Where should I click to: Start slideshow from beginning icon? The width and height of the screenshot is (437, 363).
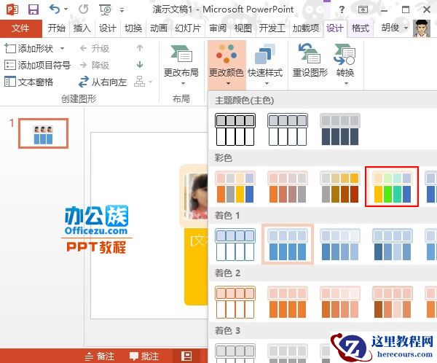coord(105,9)
